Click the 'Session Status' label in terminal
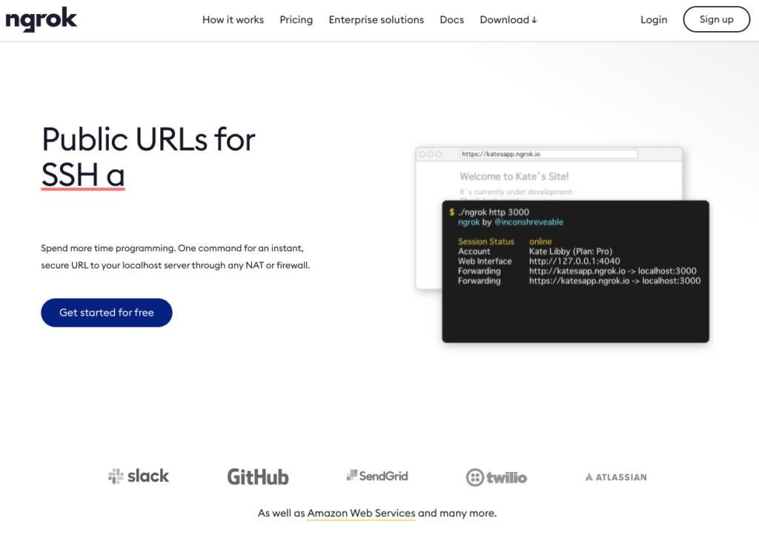 486,242
